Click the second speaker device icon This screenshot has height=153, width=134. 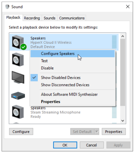(18, 59)
